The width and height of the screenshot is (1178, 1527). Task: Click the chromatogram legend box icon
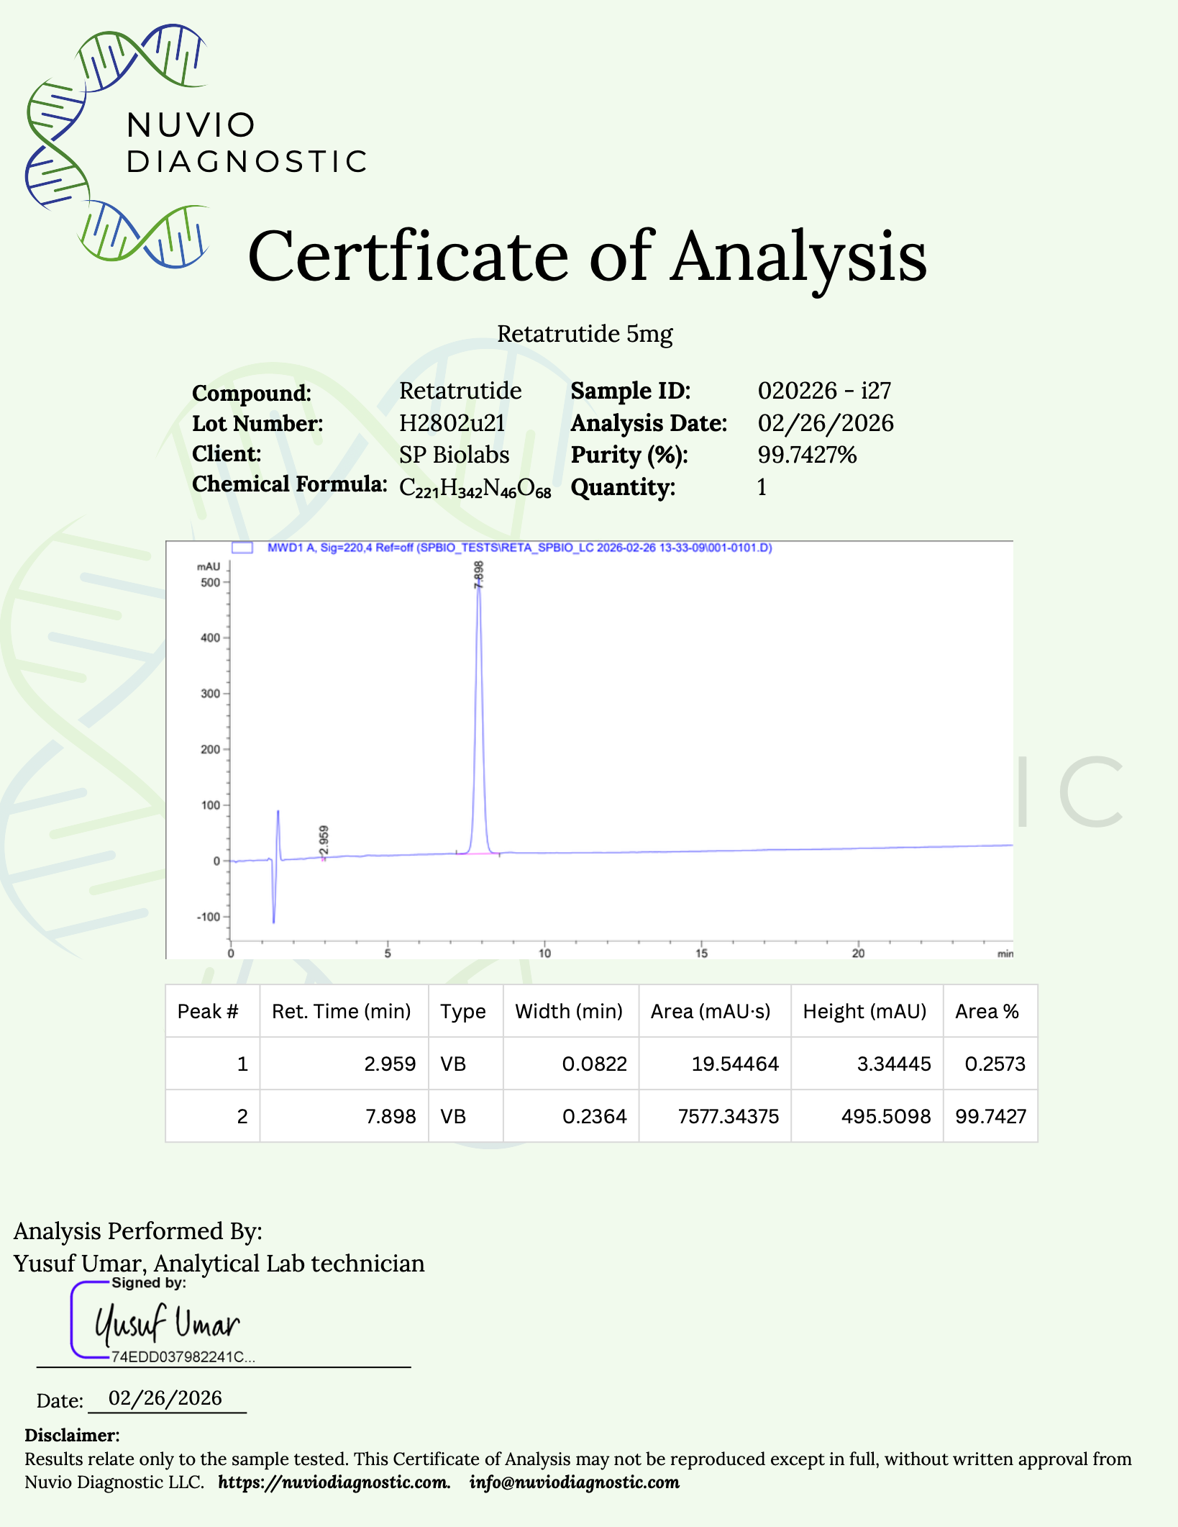[x=242, y=548]
